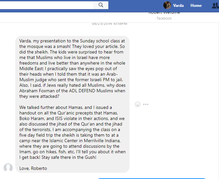Open the friend requests icon

tap(215, 6)
